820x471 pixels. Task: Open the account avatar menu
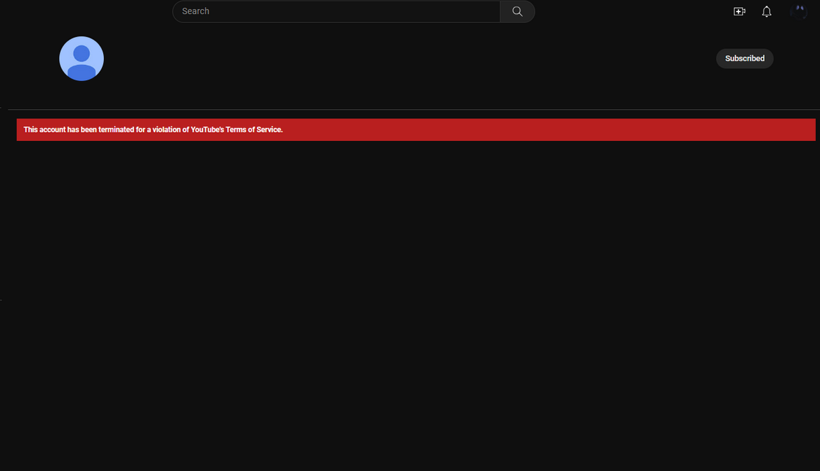798,12
